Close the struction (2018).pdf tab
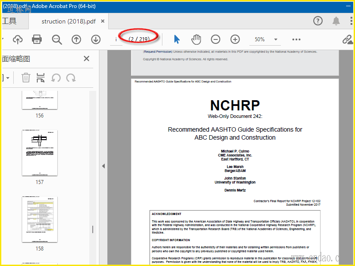The width and height of the screenshot is (355, 266). point(103,21)
